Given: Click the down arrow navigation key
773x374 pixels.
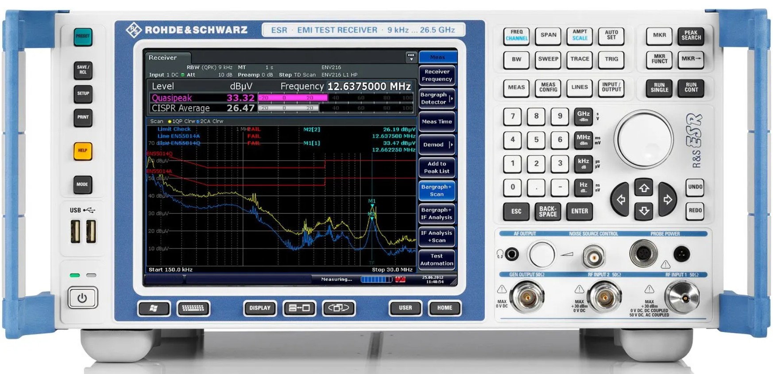Looking at the screenshot, I should pos(644,211).
